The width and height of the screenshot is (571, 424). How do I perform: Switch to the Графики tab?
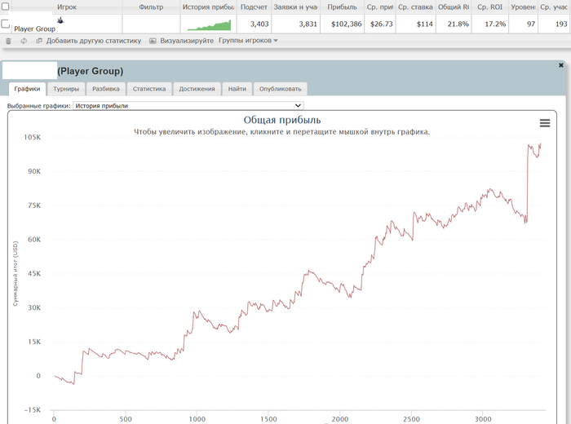(27, 89)
